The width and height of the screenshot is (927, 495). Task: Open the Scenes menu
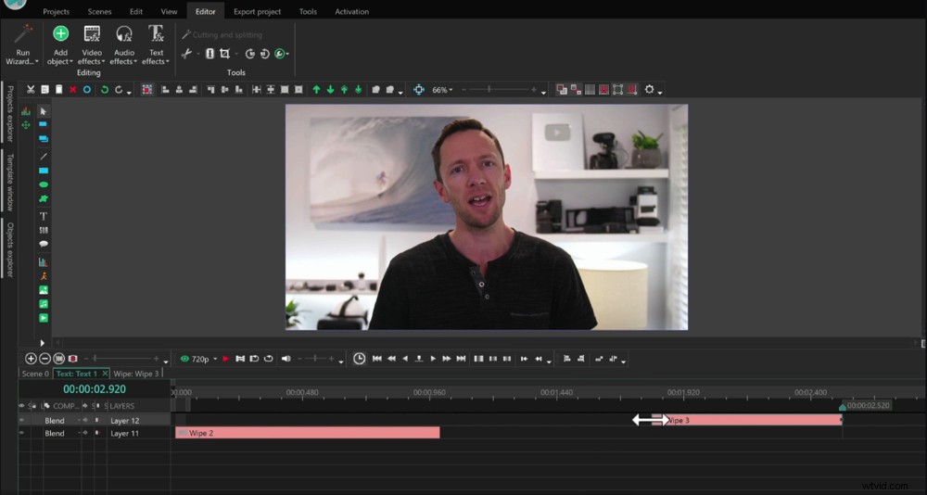100,11
